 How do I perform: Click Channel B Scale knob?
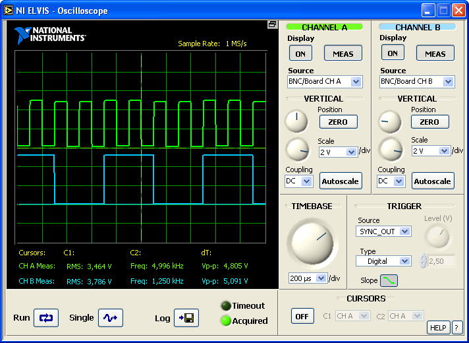(x=391, y=150)
